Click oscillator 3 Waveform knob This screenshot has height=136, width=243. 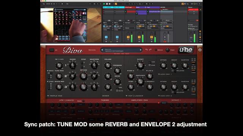coord(94,87)
